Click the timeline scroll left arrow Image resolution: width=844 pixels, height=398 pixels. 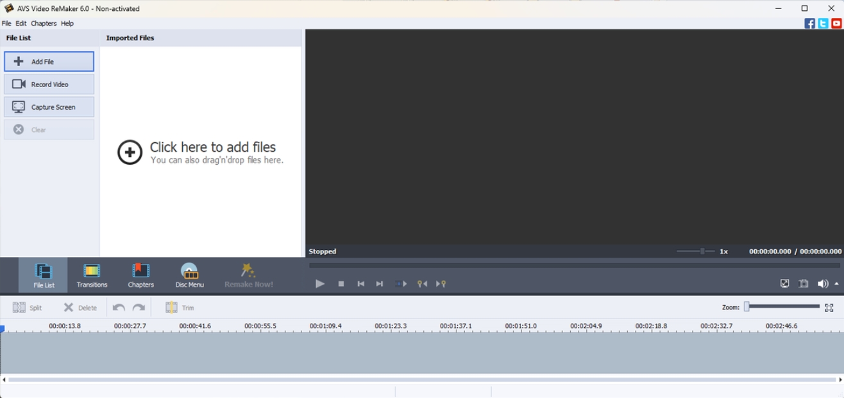point(3,379)
